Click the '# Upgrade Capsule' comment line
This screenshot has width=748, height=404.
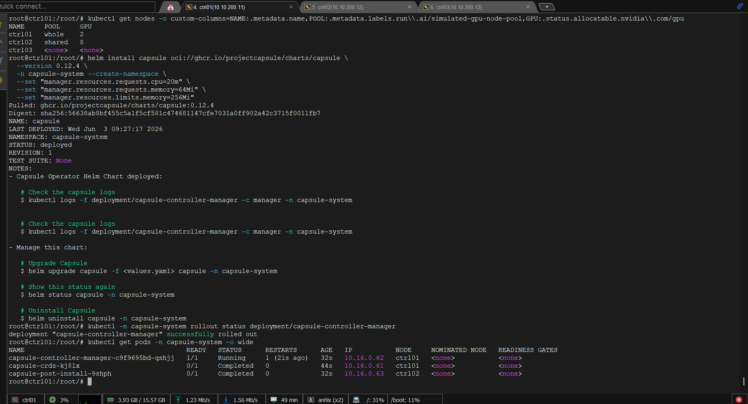point(54,263)
